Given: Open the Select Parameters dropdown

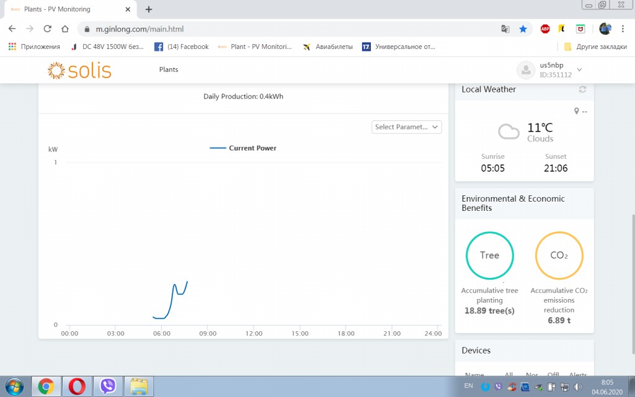Looking at the screenshot, I should click(407, 127).
